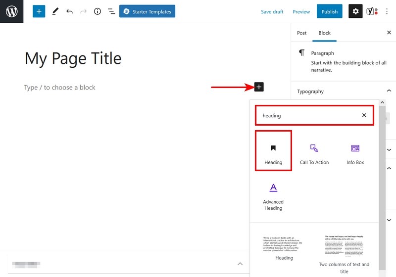
Task: Open the Yoast SEO icon
Action: pos(372,11)
